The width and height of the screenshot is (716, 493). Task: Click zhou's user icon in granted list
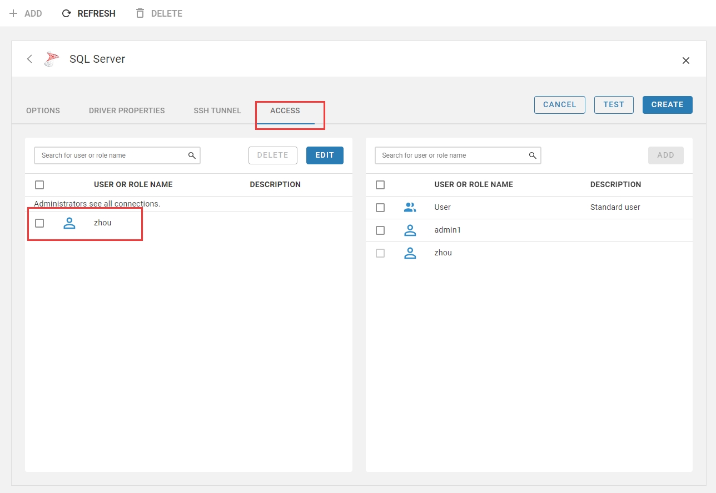click(69, 223)
